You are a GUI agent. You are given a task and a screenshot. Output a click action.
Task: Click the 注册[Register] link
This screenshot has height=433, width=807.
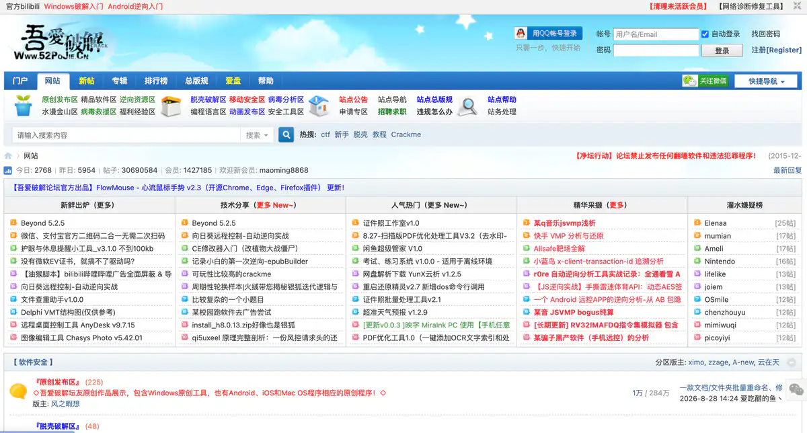777,50
